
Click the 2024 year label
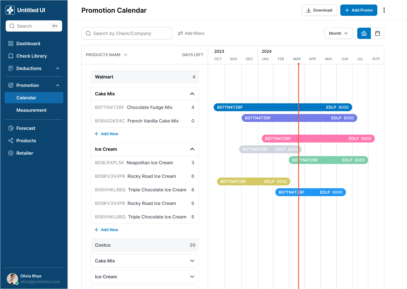coord(267,51)
